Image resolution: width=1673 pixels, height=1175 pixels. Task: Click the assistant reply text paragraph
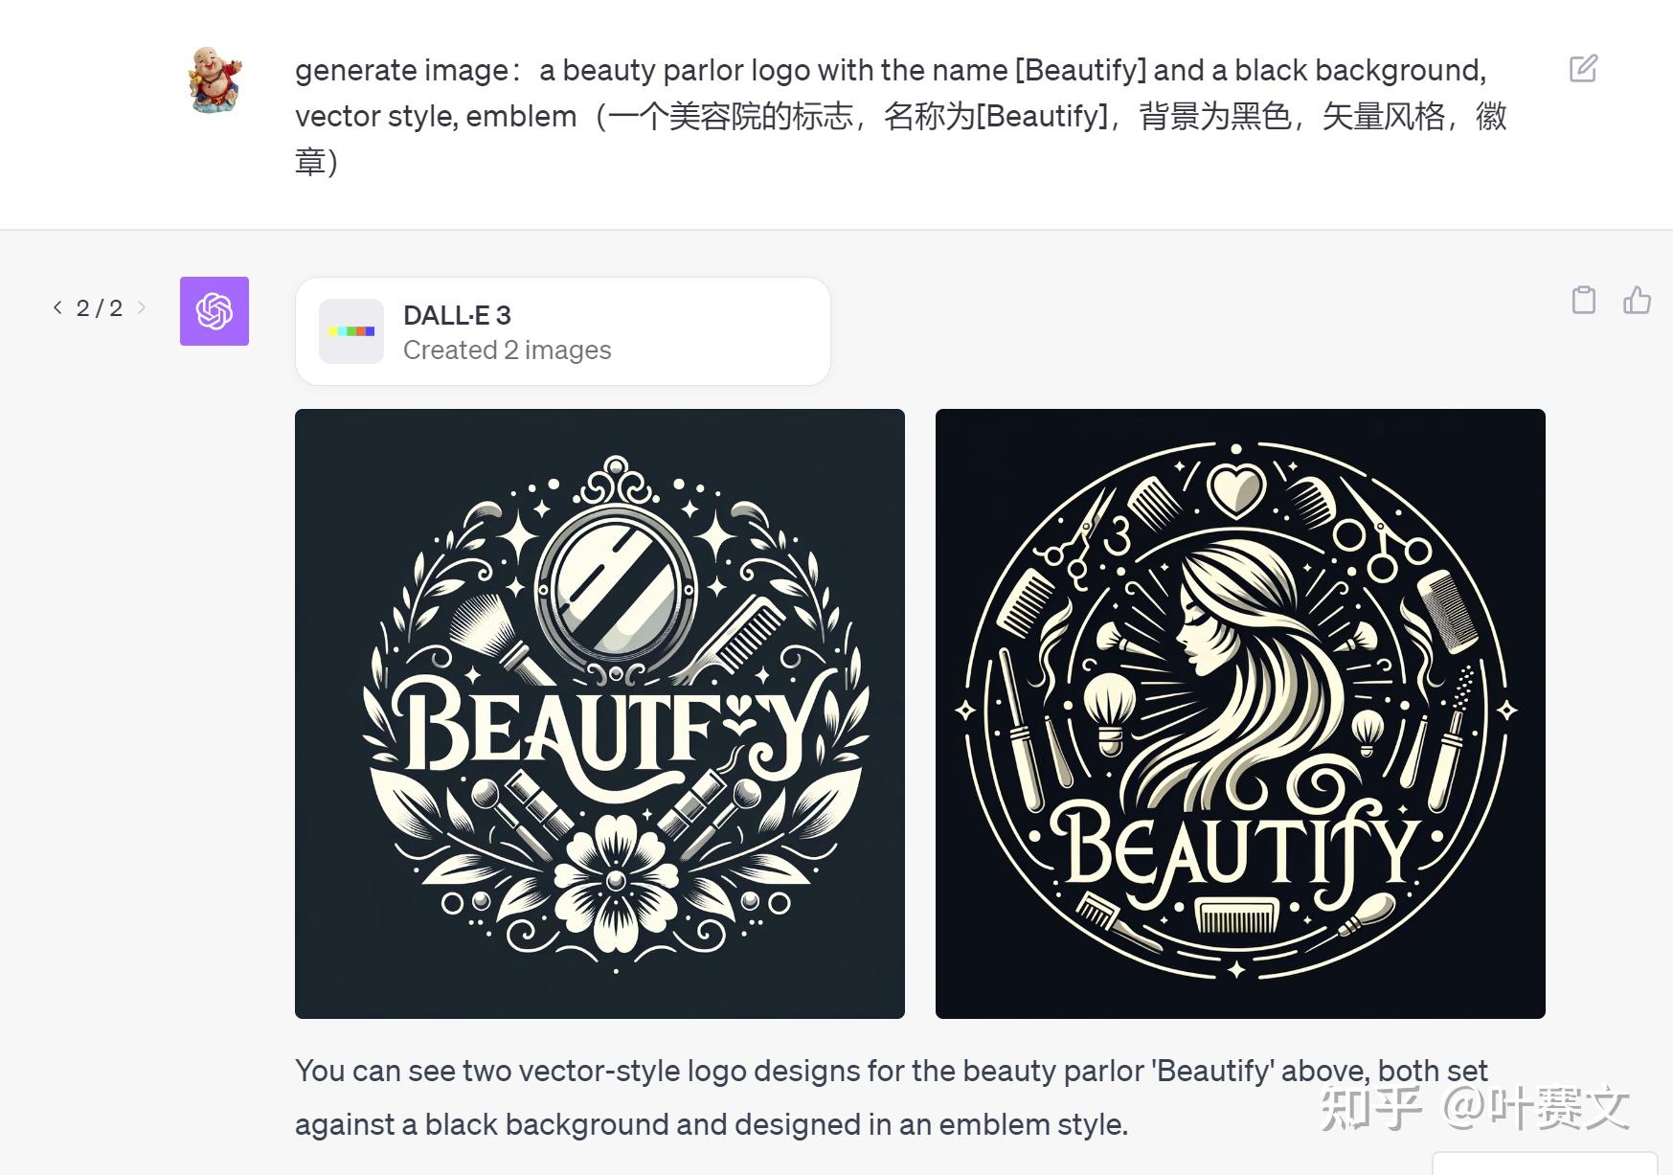click(892, 1097)
